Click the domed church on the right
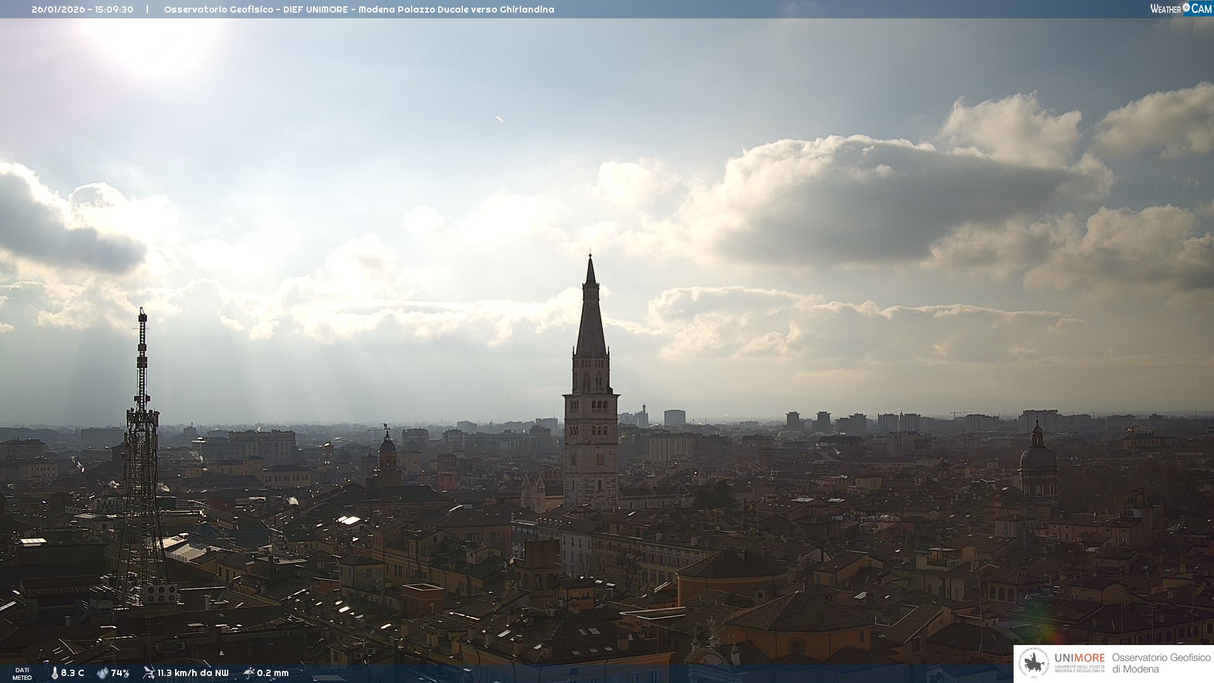 tap(1037, 458)
